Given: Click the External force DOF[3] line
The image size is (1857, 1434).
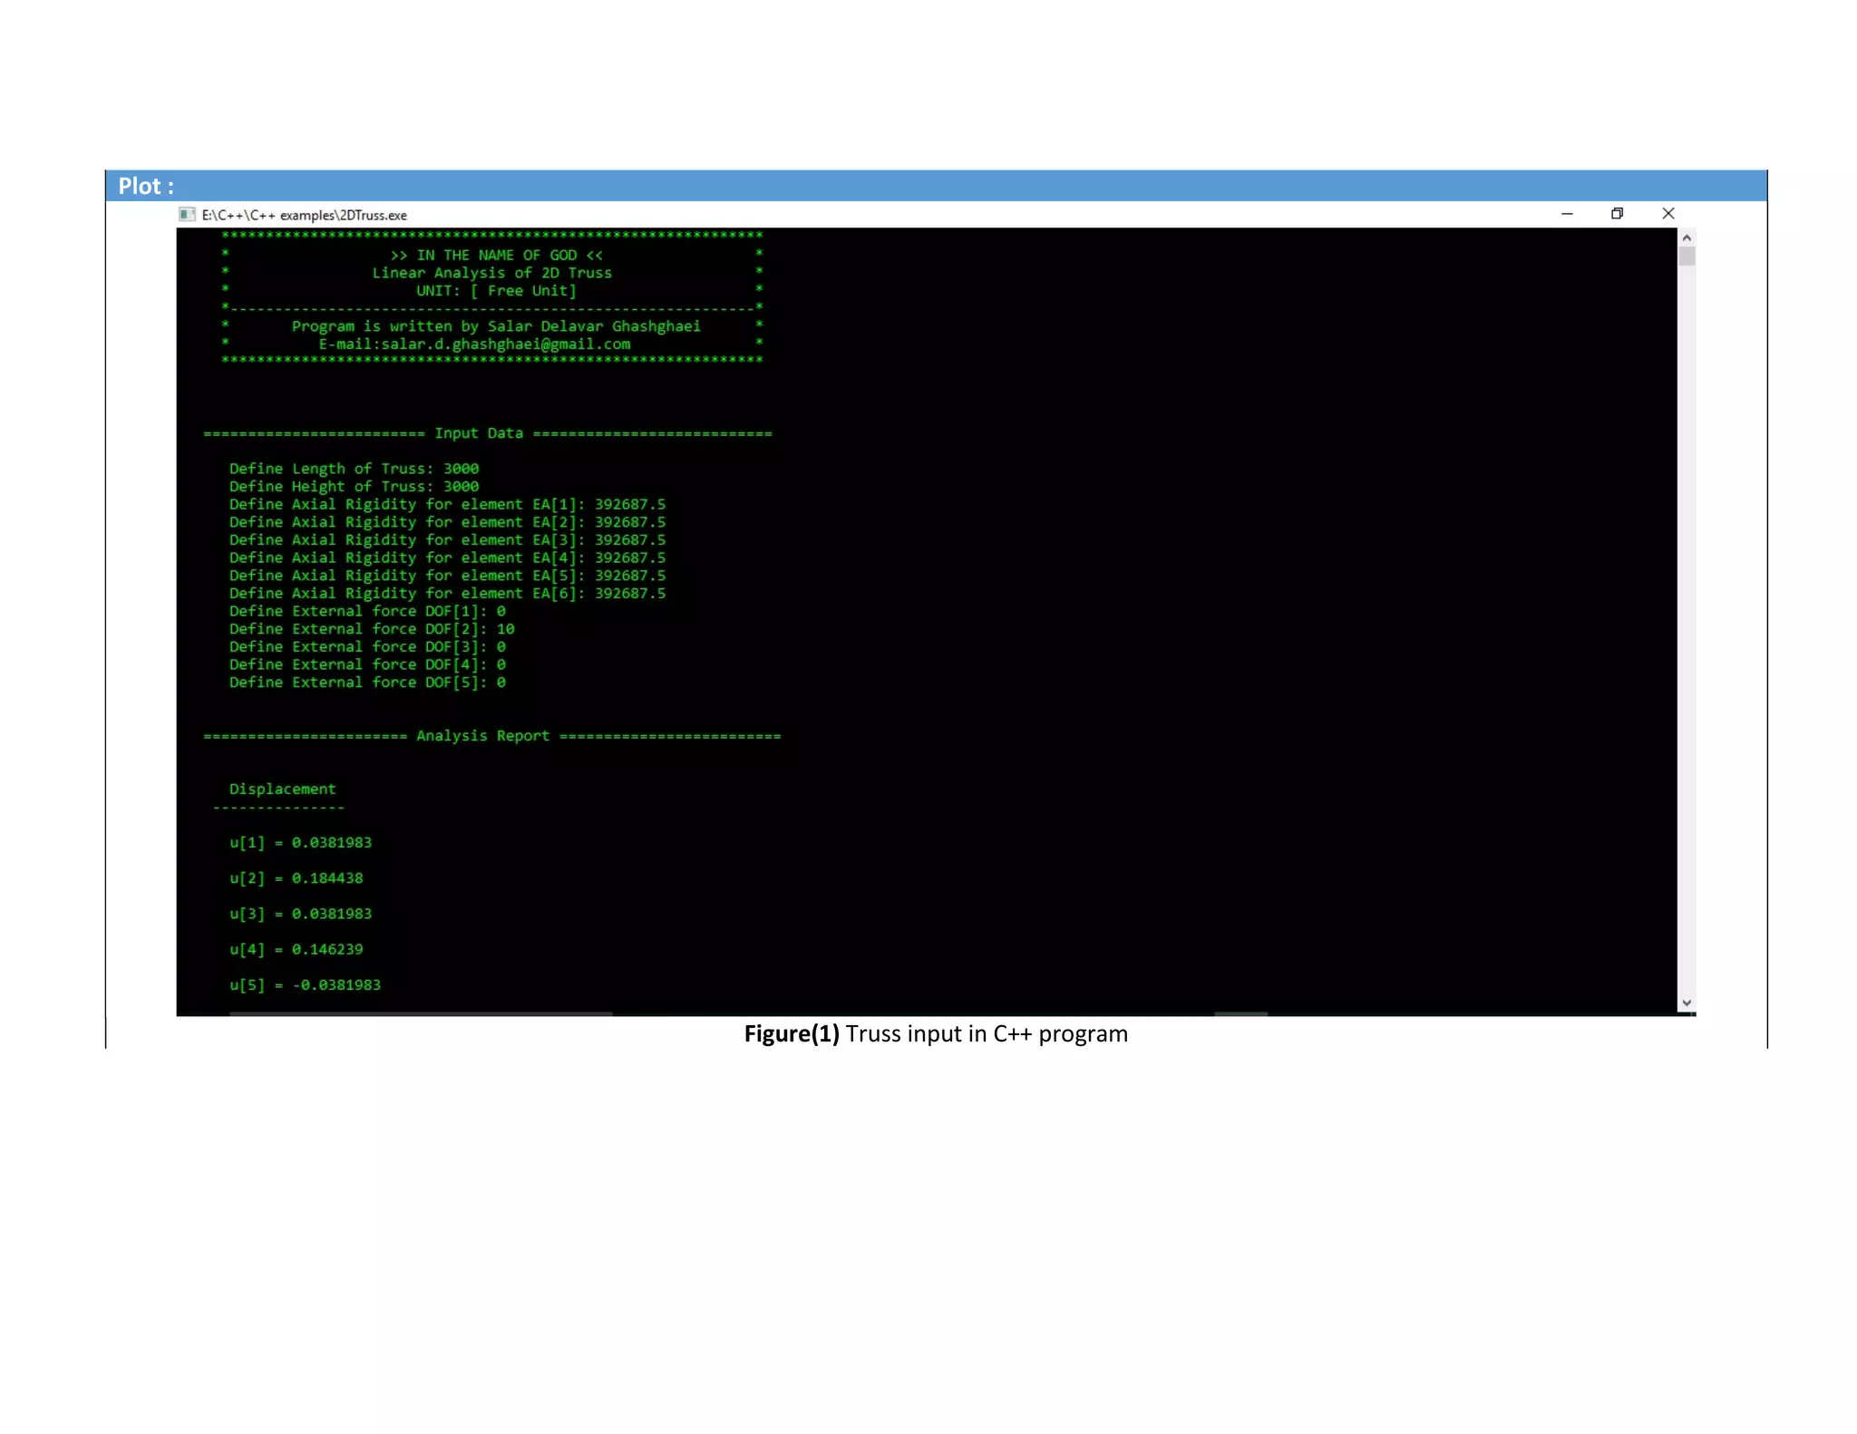Looking at the screenshot, I should coord(367,647).
